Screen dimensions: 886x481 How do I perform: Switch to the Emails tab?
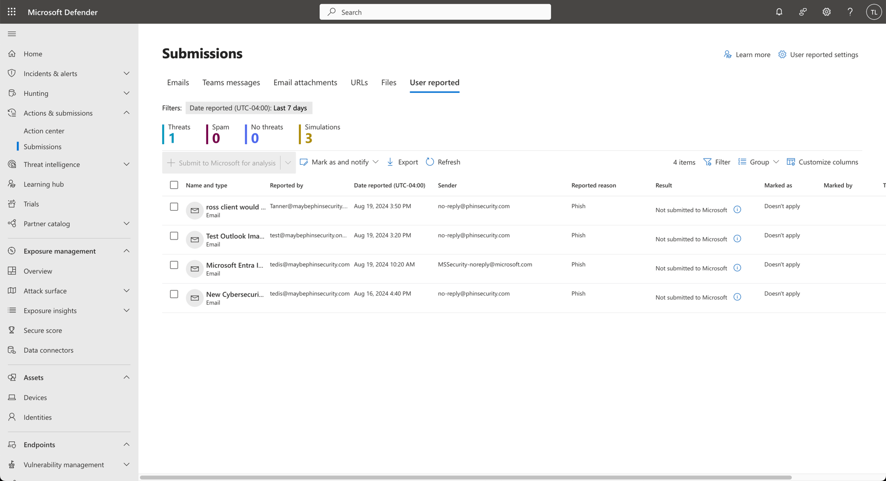tap(178, 82)
